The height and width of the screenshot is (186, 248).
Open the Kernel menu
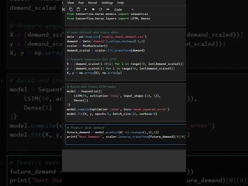click(92, 3)
